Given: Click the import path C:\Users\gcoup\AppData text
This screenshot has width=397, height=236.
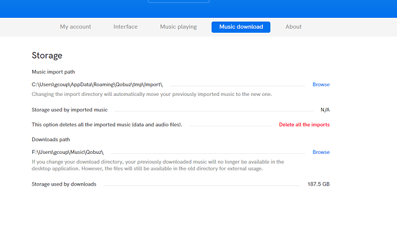Looking at the screenshot, I should [x=97, y=85].
